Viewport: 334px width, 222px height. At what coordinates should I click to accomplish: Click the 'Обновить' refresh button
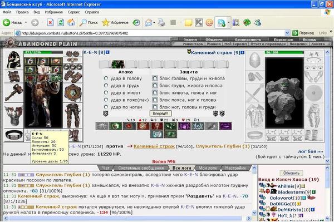[x=291, y=173]
